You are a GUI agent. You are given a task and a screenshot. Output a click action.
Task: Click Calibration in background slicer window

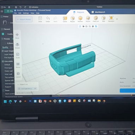coord(34,7)
